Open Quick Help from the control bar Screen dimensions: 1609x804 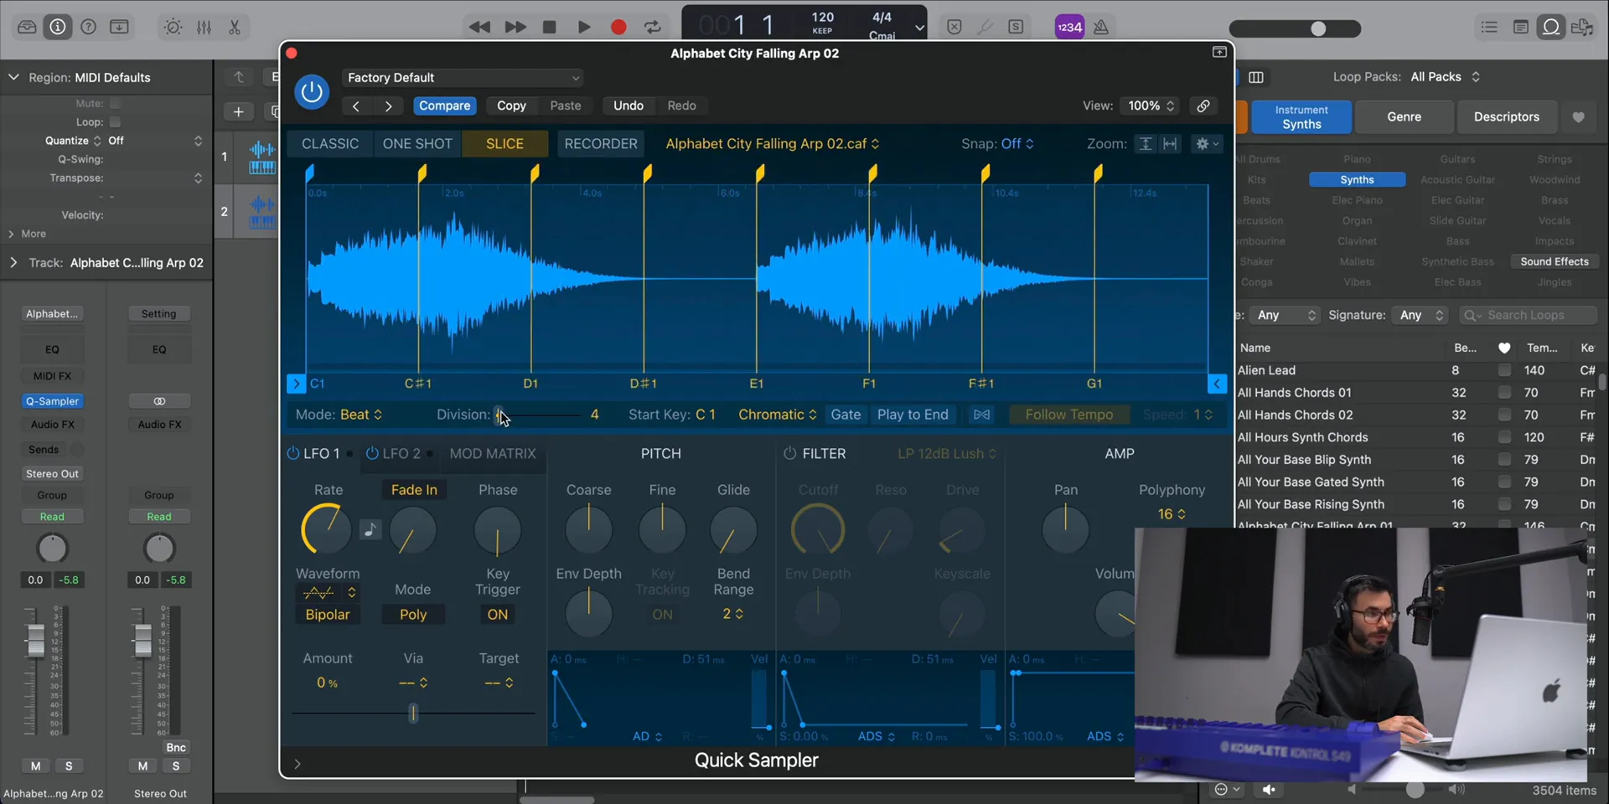(88, 27)
